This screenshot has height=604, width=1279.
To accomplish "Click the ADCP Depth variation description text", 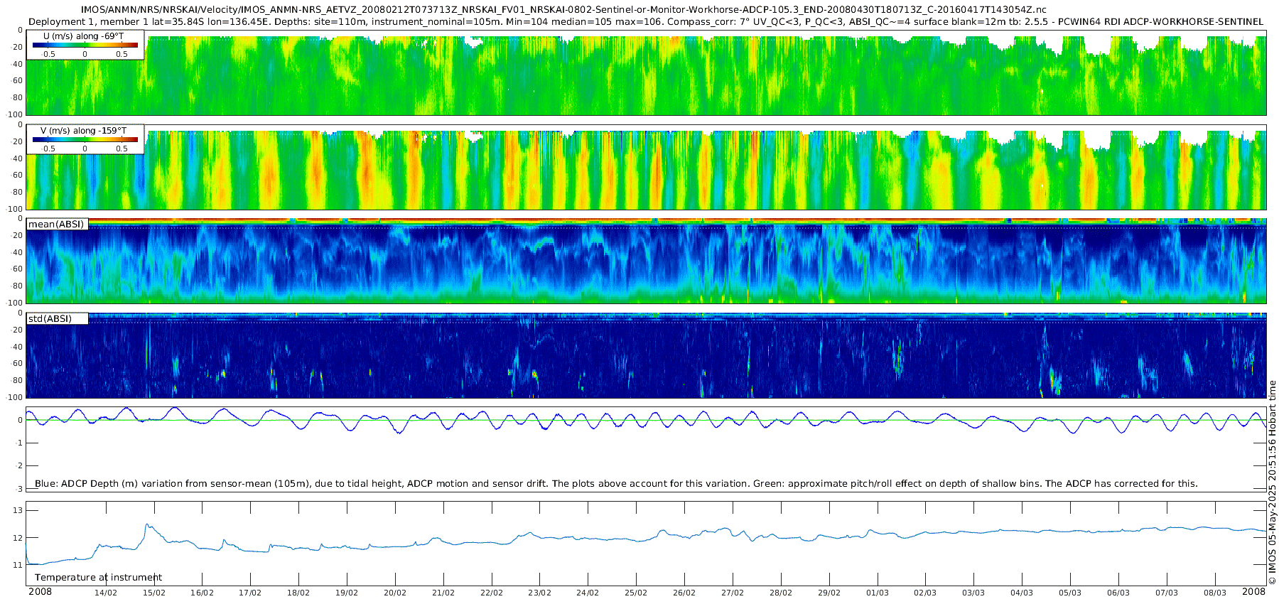I will [616, 484].
